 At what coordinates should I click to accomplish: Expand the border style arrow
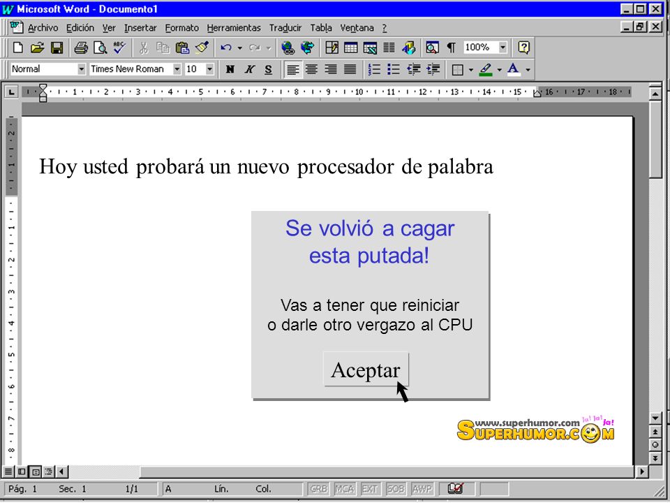[470, 70]
